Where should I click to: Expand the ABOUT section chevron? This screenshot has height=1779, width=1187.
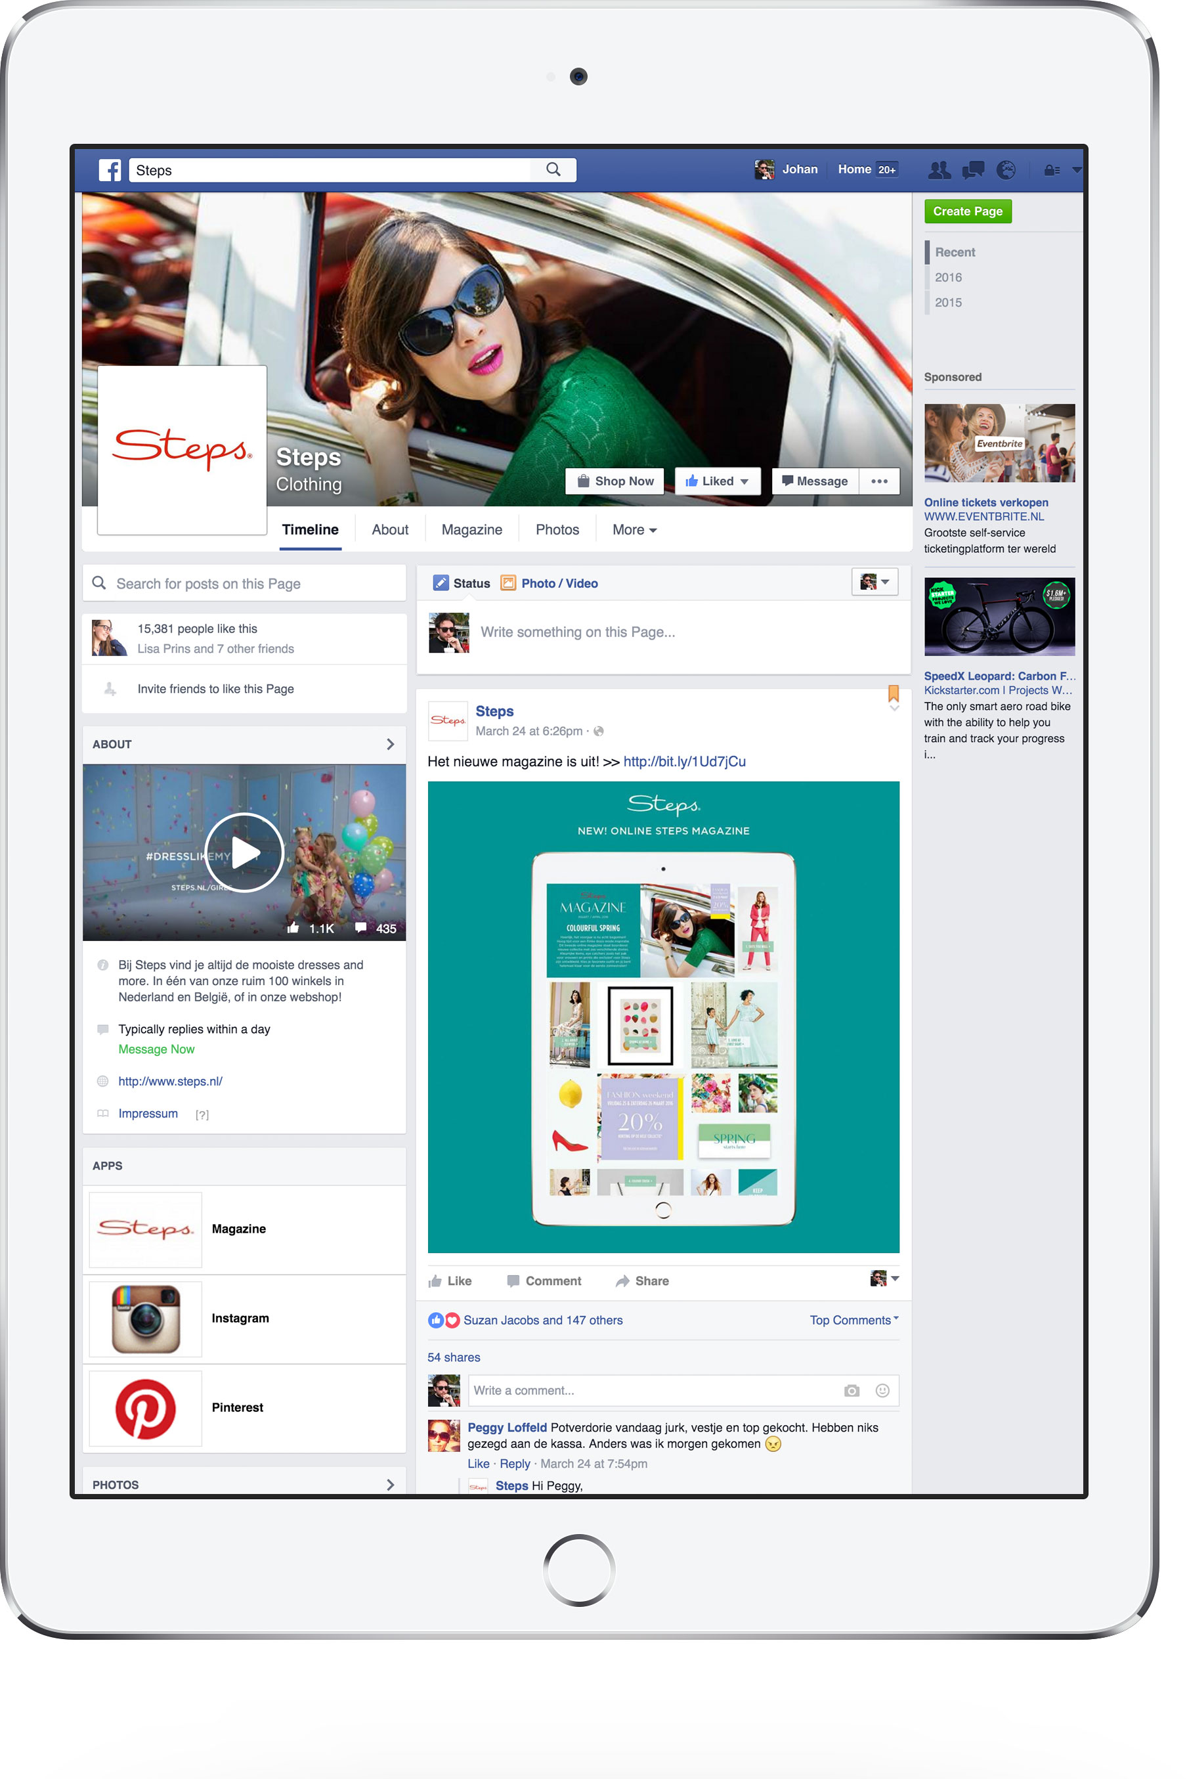pos(390,744)
